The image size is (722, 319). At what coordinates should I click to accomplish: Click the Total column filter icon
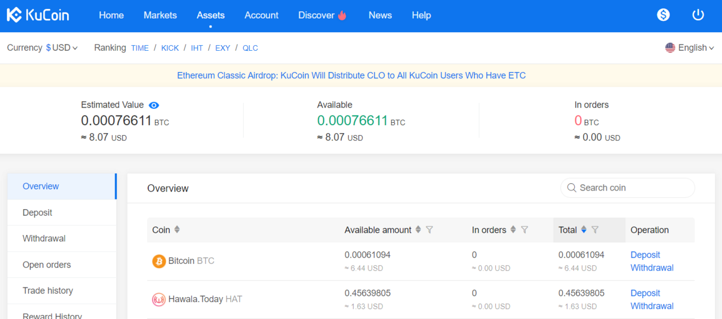[595, 230]
